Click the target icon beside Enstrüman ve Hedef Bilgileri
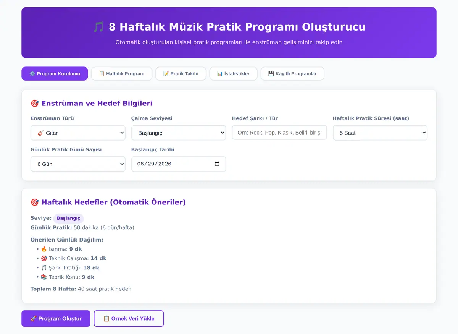 pos(34,104)
